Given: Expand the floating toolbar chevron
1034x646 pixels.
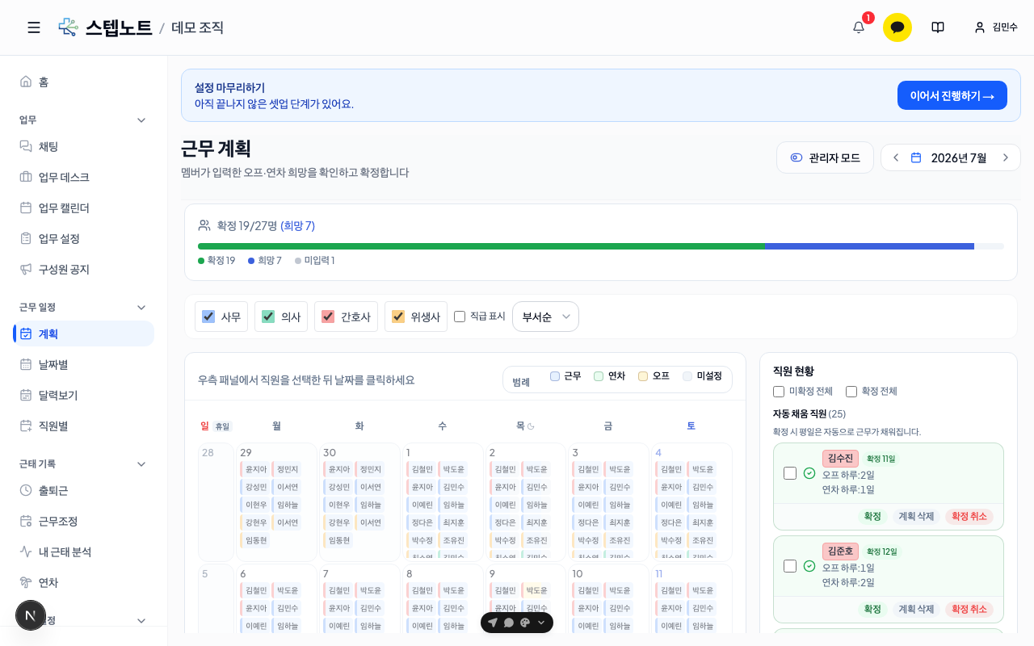Looking at the screenshot, I should (541, 623).
